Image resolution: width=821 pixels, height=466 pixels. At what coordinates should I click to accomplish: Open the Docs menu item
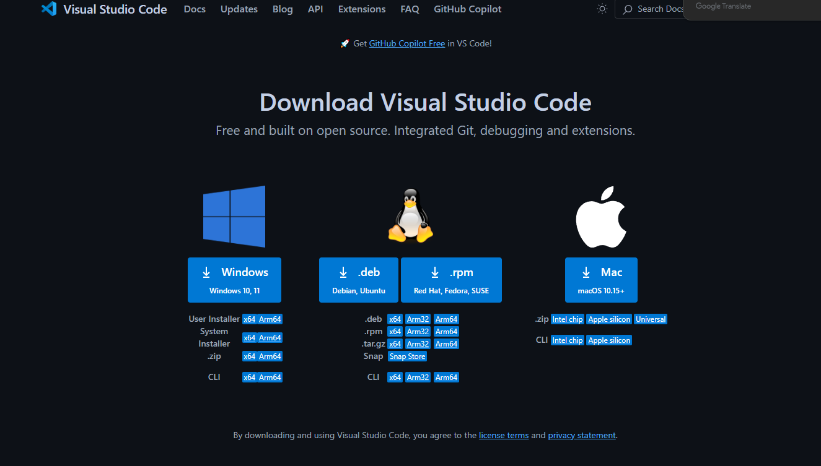[x=195, y=9]
